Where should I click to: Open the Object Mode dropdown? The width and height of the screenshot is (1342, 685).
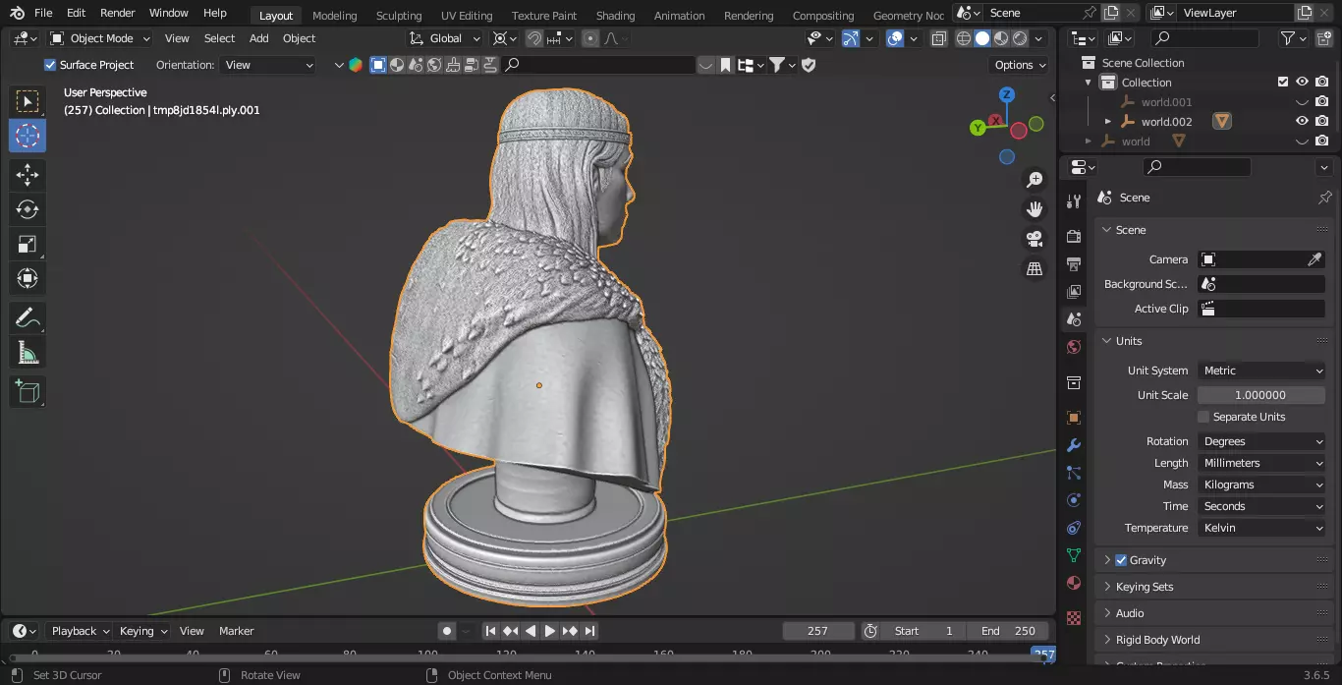[100, 38]
